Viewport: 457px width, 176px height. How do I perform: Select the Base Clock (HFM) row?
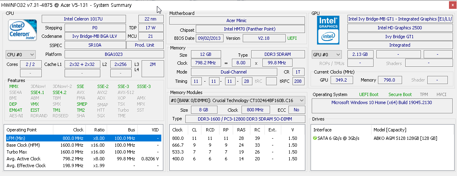point(83,145)
